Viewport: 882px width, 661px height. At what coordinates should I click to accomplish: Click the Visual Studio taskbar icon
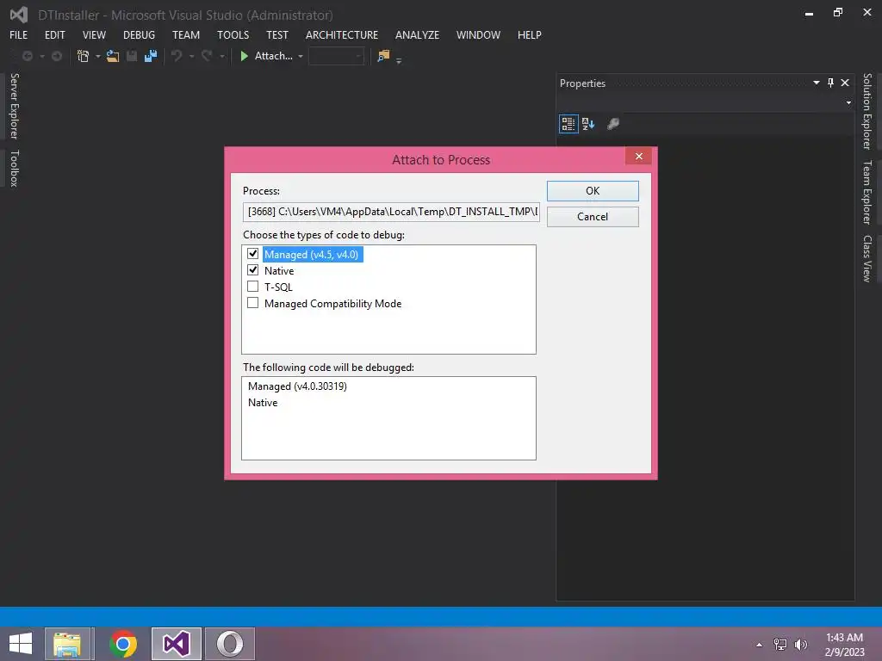coord(177,644)
